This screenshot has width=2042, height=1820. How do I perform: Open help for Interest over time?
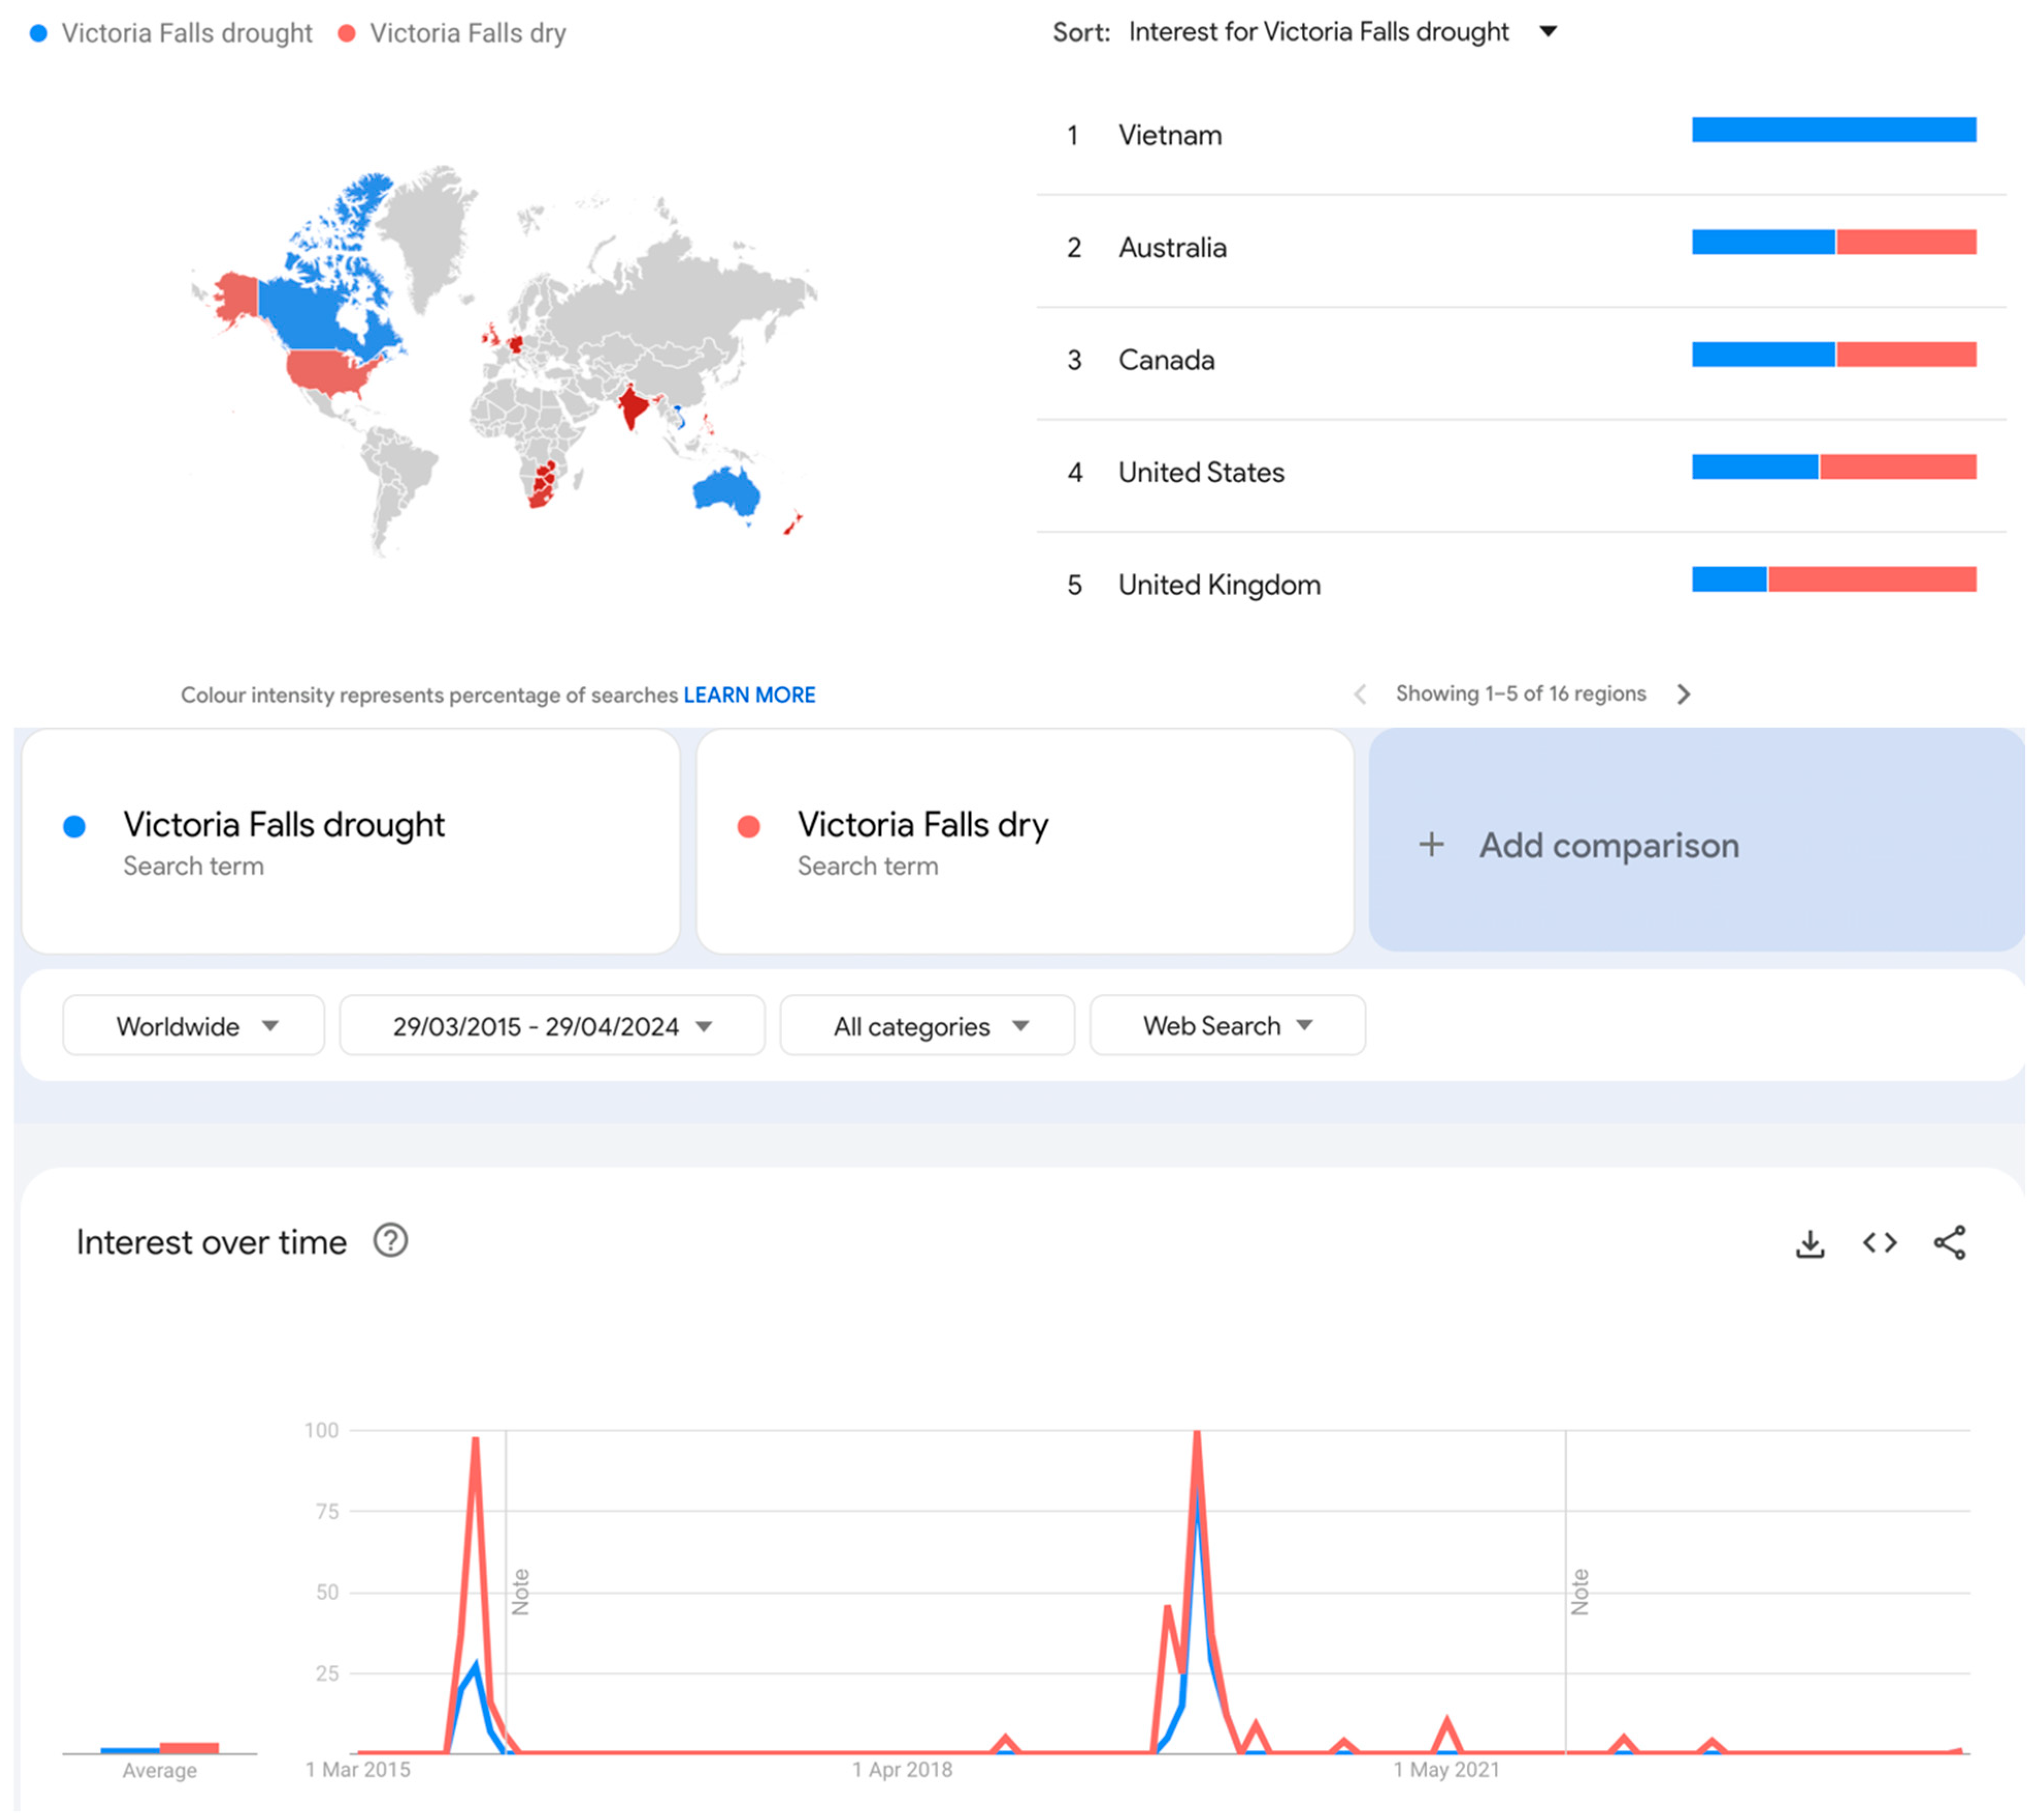click(390, 1241)
